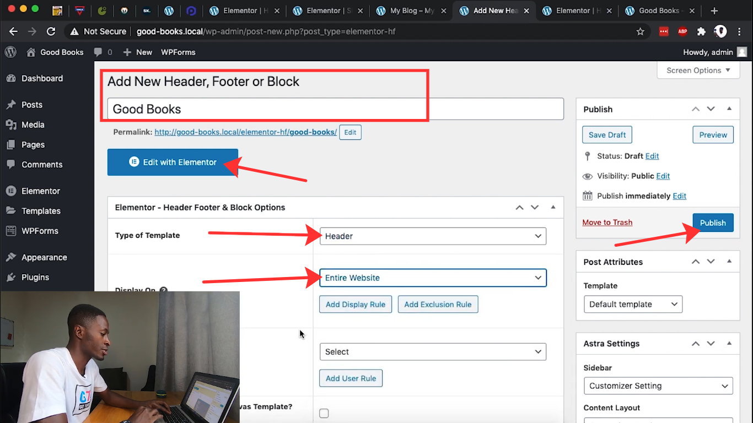
Task: Click Add User Rule
Action: point(351,378)
